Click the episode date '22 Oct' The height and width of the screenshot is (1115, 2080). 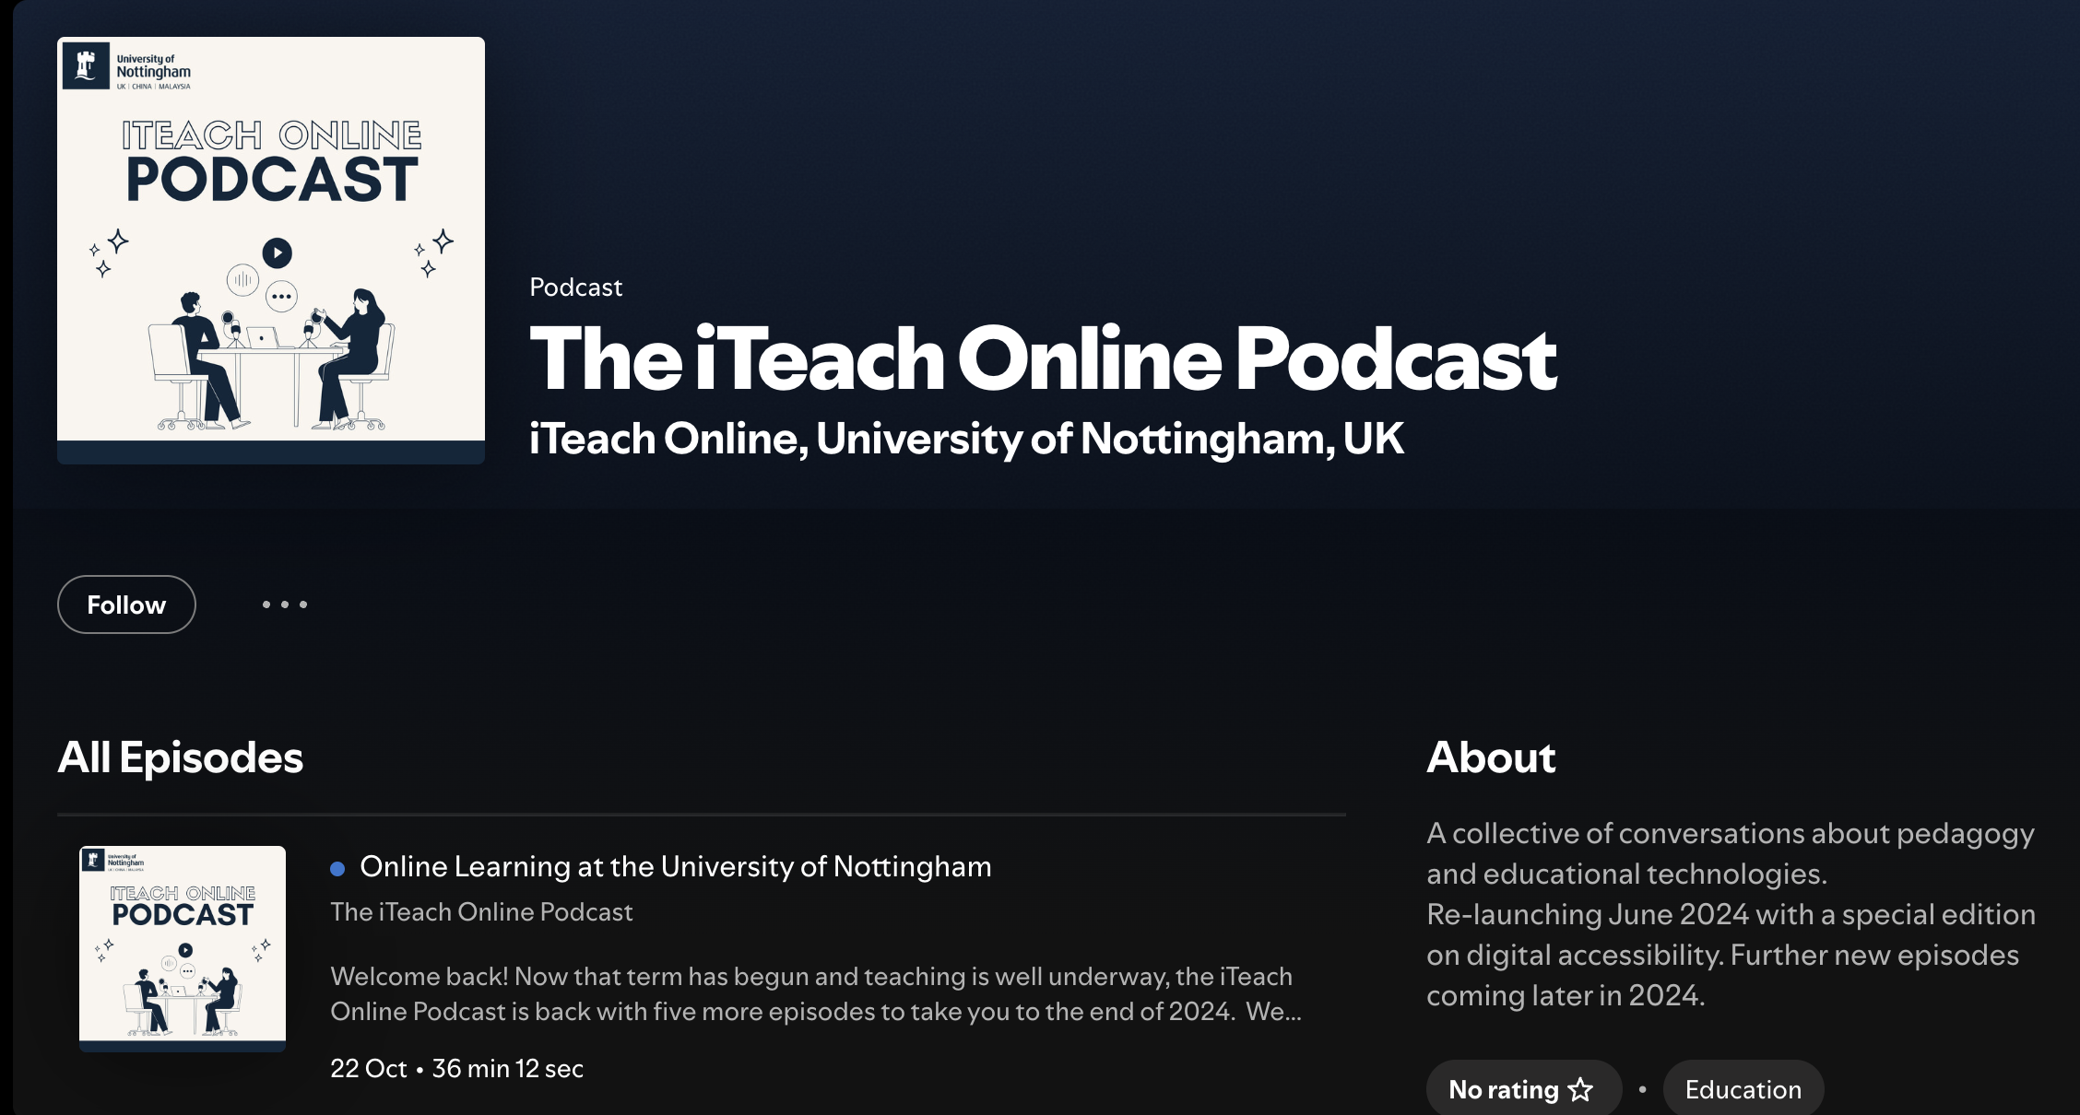(368, 1068)
